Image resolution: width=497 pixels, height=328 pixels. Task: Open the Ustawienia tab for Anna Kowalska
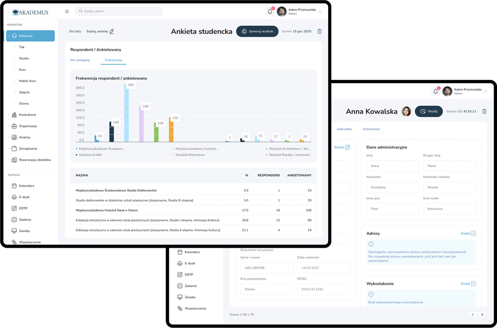tap(371, 129)
